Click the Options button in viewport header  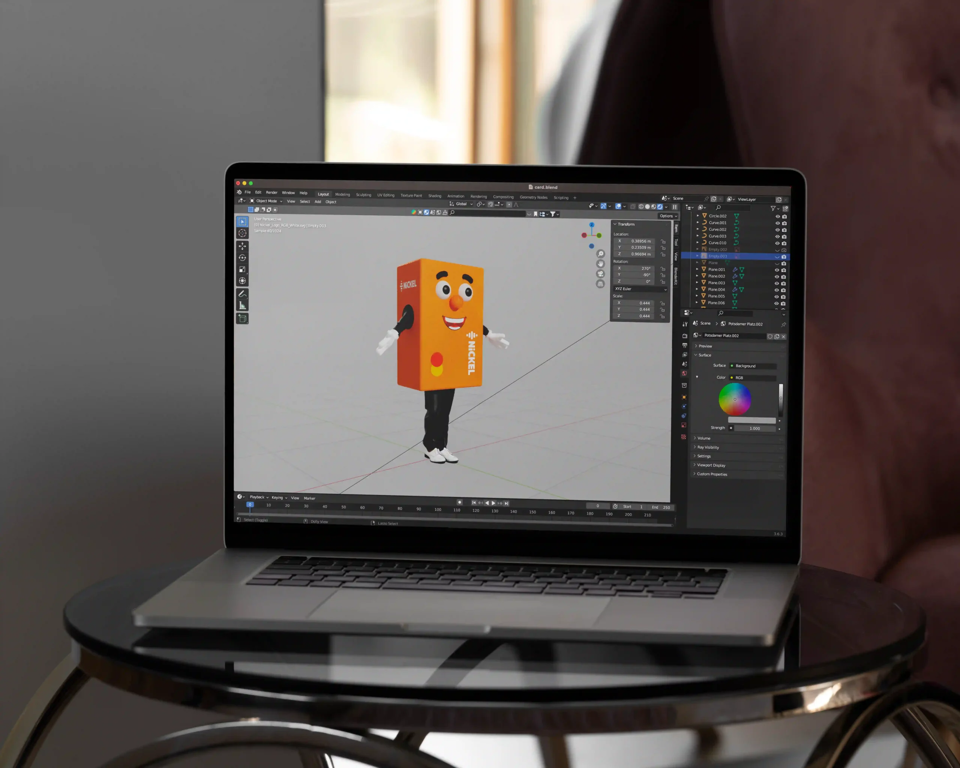(668, 216)
